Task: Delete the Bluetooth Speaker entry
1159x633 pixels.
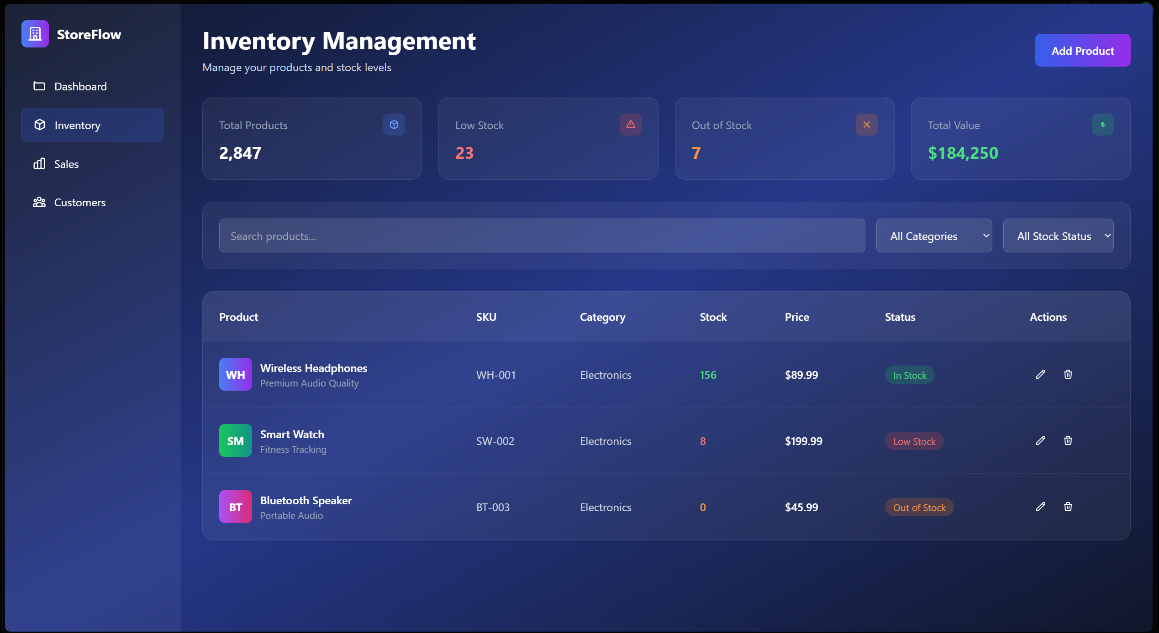Action: pos(1068,507)
